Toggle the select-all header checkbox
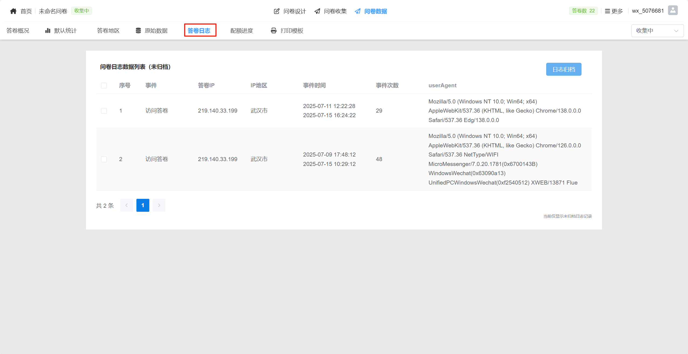 coord(104,85)
